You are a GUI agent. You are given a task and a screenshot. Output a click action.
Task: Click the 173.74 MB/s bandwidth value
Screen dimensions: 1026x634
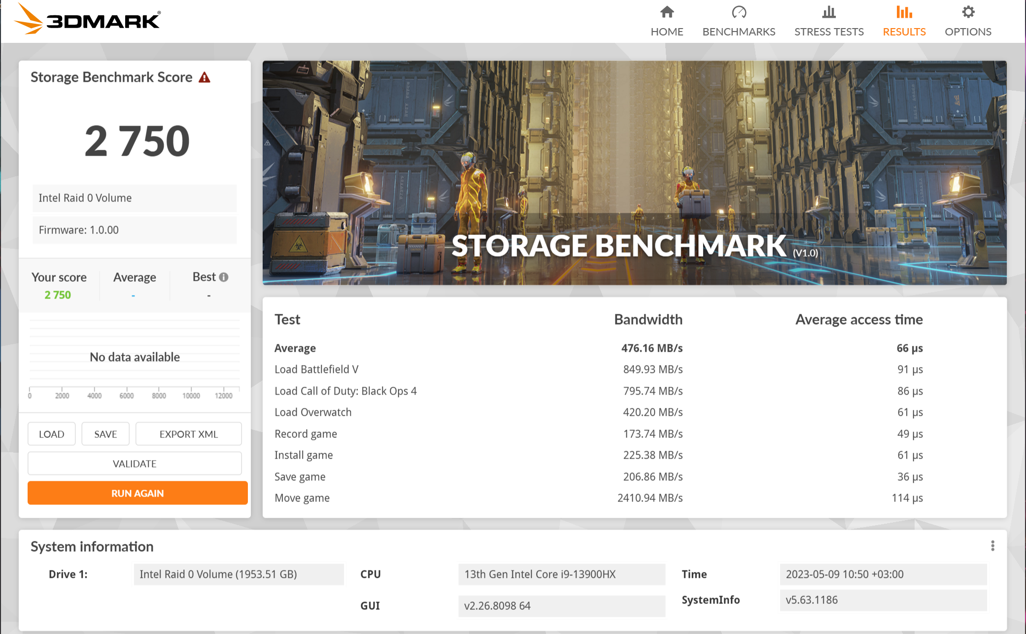(x=652, y=434)
